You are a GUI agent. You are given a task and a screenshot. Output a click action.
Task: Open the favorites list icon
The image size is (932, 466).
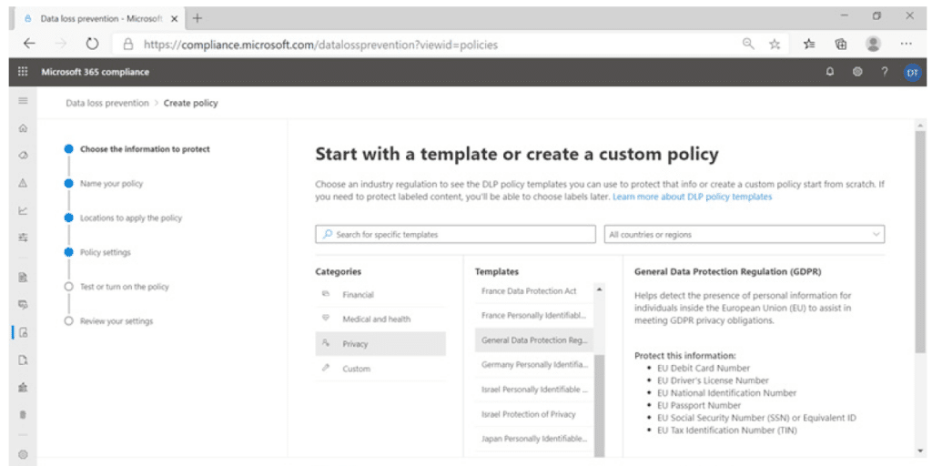pyautogui.click(x=809, y=44)
